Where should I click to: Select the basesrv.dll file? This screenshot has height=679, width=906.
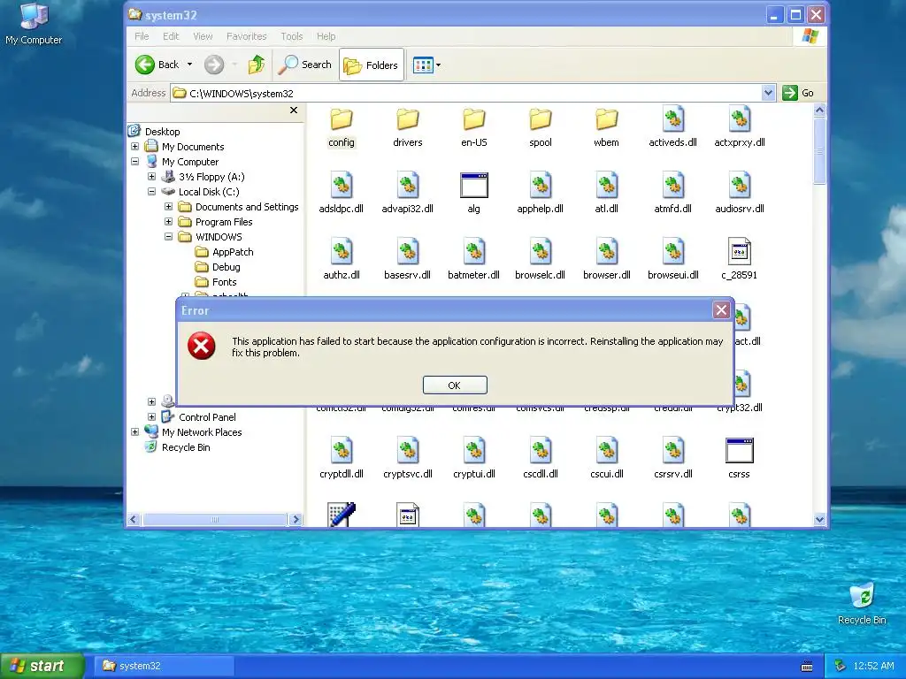408,260
